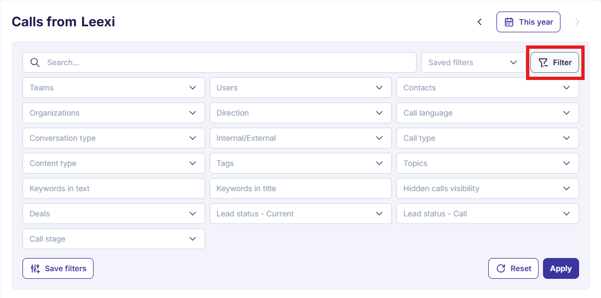Open the Call language dropdown
Viewport: 601px width, 298px height.
click(x=488, y=113)
